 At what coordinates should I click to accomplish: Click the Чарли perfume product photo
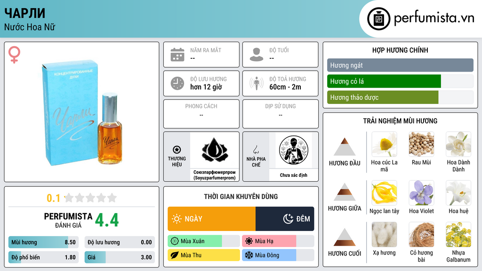[x=82, y=113]
